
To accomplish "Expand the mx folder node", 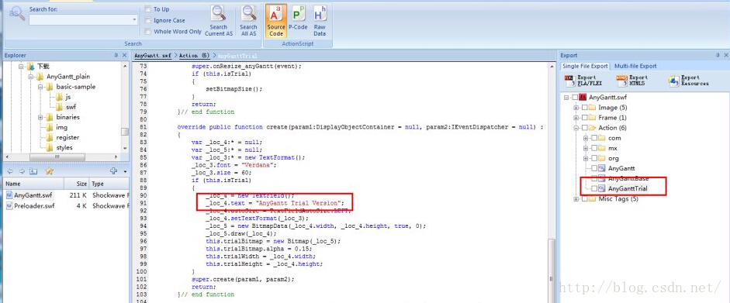I will point(586,148).
